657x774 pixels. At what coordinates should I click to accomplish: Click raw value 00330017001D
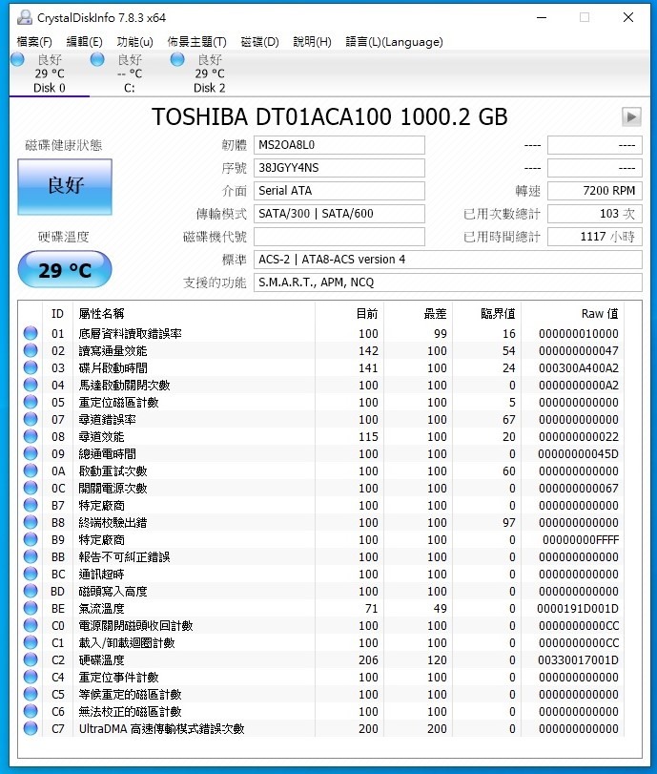(578, 660)
